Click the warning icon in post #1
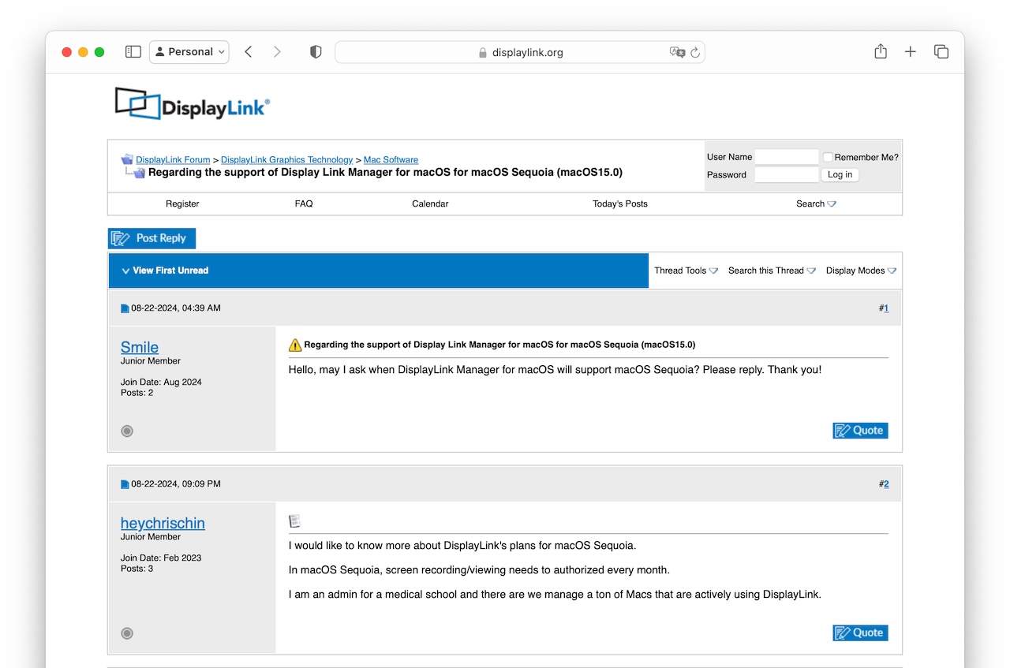 (295, 345)
